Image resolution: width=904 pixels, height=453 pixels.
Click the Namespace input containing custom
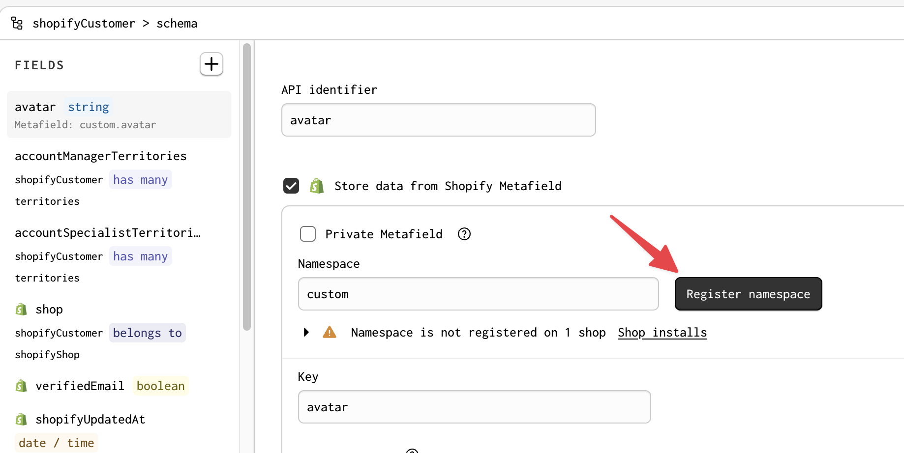pyautogui.click(x=478, y=294)
